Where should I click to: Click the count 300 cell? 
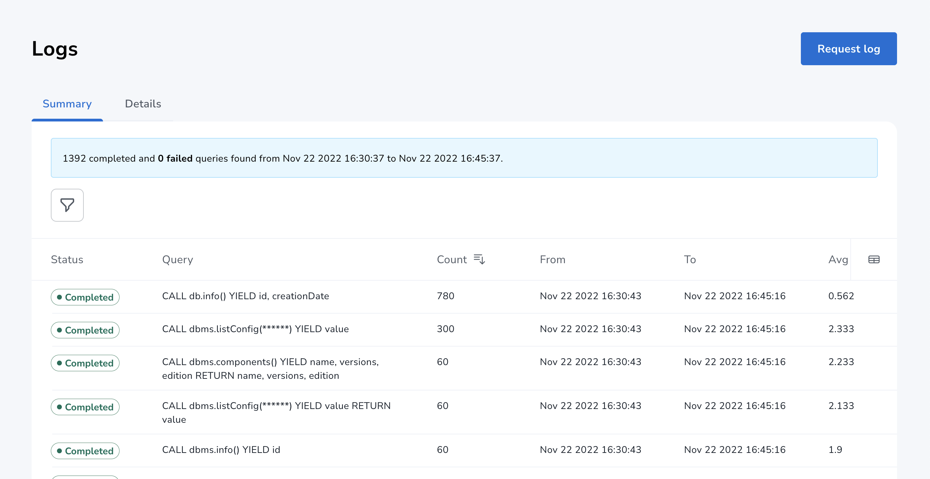[x=445, y=329]
